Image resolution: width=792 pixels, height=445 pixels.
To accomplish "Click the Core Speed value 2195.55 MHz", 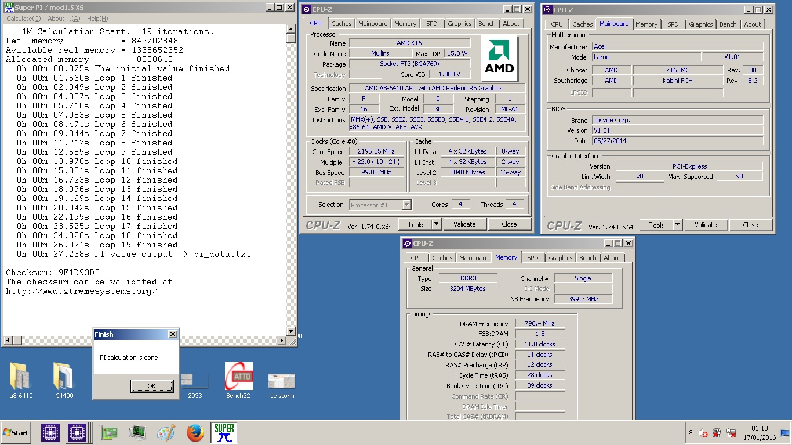I will point(376,152).
